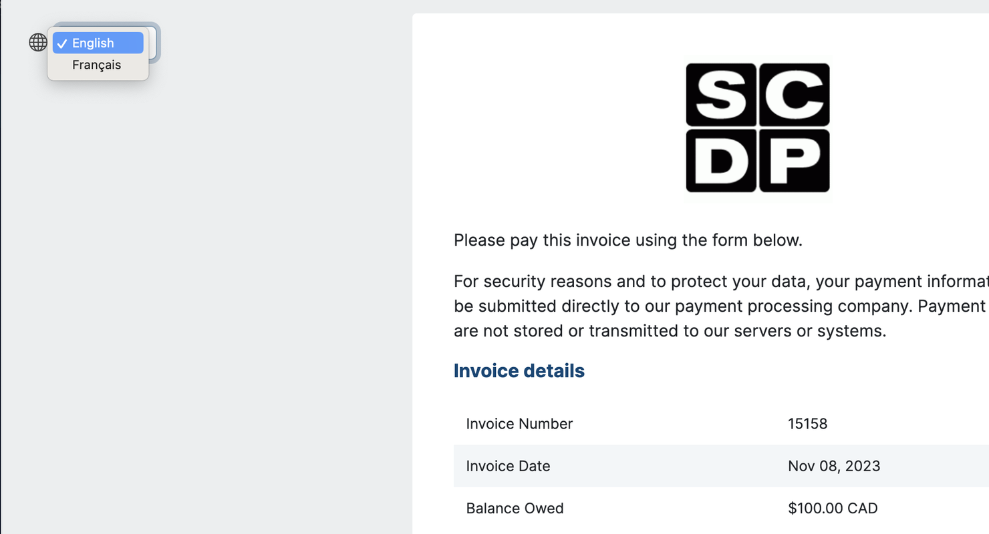Click the D tile of the logo
Image resolution: width=989 pixels, height=534 pixels.
click(721, 160)
